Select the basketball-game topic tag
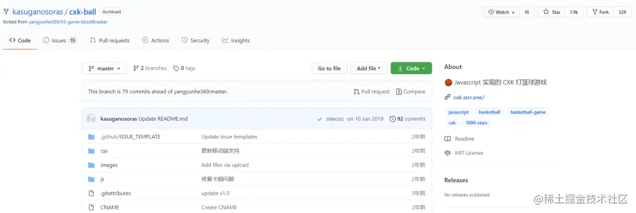Screen dimensions: 636x213 (528, 112)
